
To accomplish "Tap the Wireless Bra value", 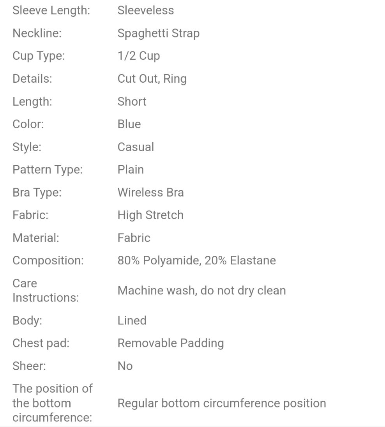I will click(x=150, y=192).
